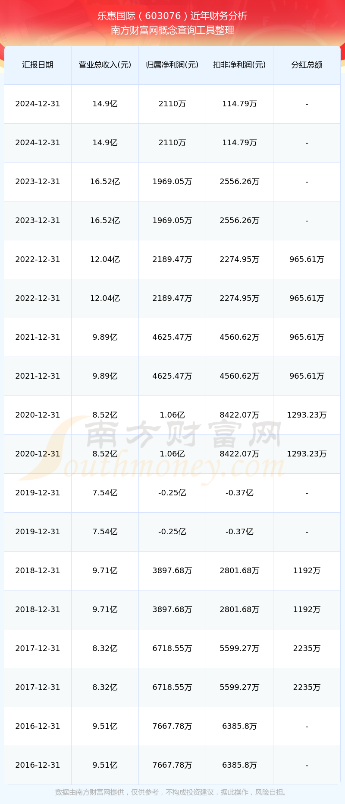The image size is (345, 804).
Task: Click the 乐惠国际（603076）近年财务分析 title
Action: (x=172, y=16)
